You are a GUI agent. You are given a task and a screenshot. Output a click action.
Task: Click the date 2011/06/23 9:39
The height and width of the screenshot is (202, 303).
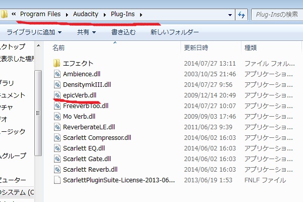tap(208, 127)
